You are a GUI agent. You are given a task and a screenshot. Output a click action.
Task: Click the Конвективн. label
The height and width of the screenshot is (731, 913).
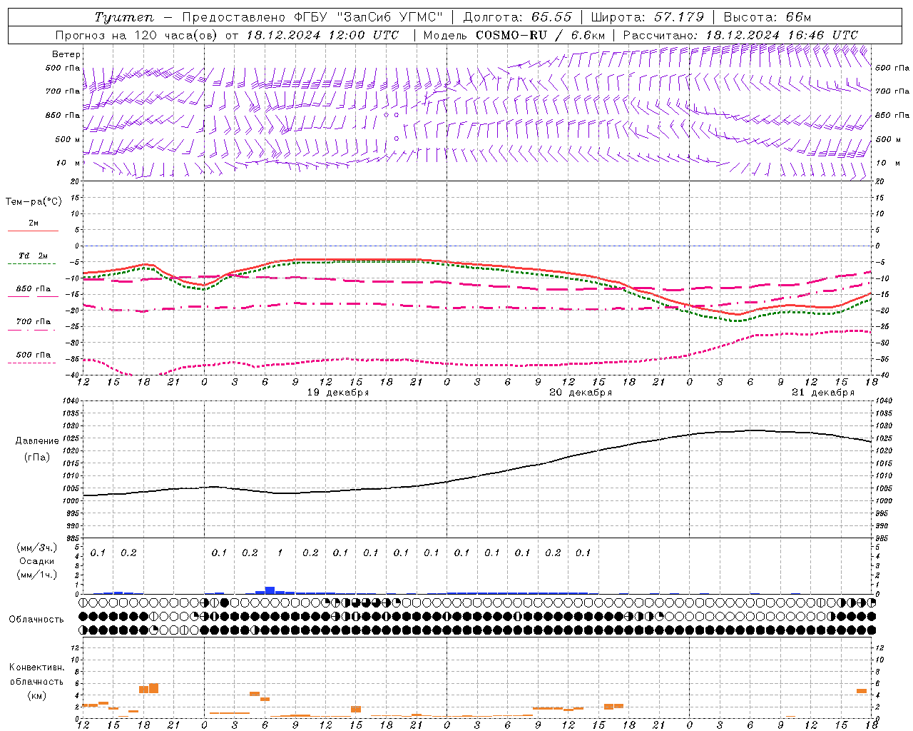click(x=36, y=667)
